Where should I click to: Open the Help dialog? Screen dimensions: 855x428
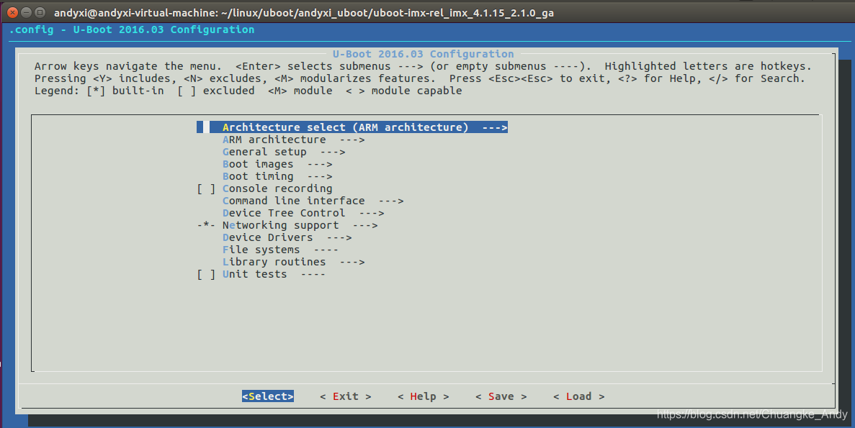(x=423, y=396)
